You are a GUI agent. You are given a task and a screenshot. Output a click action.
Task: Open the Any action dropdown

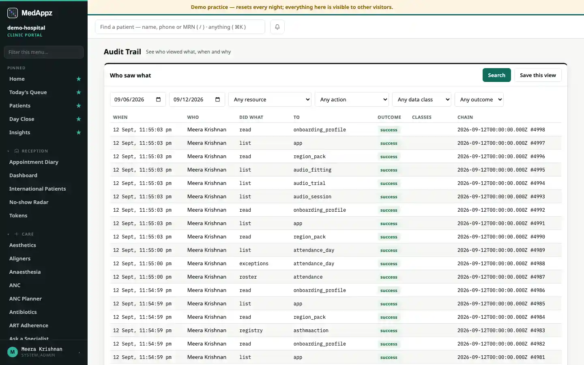(352, 99)
